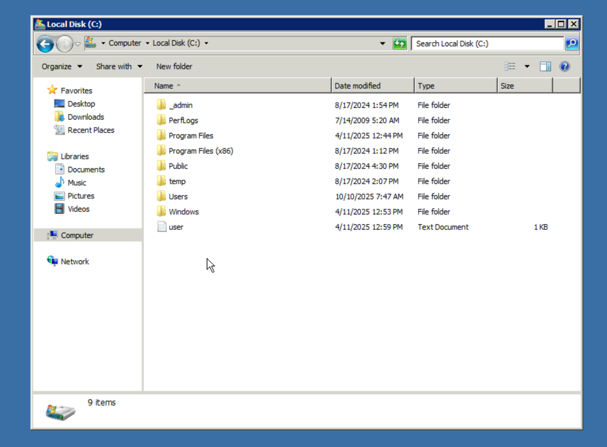Select Downloads under Favorites

tap(85, 117)
